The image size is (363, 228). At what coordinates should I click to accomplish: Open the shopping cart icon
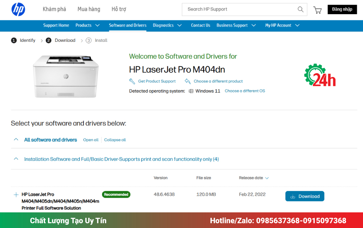[x=317, y=10]
